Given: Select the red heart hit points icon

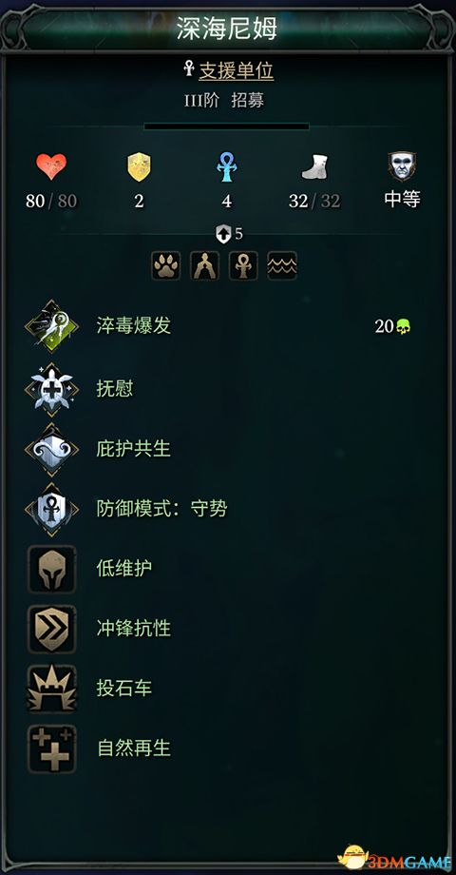Looking at the screenshot, I should click(x=51, y=166).
